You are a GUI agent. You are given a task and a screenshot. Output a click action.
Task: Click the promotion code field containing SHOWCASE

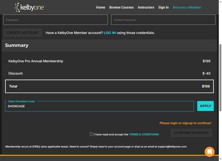pyautogui.click(x=100, y=106)
